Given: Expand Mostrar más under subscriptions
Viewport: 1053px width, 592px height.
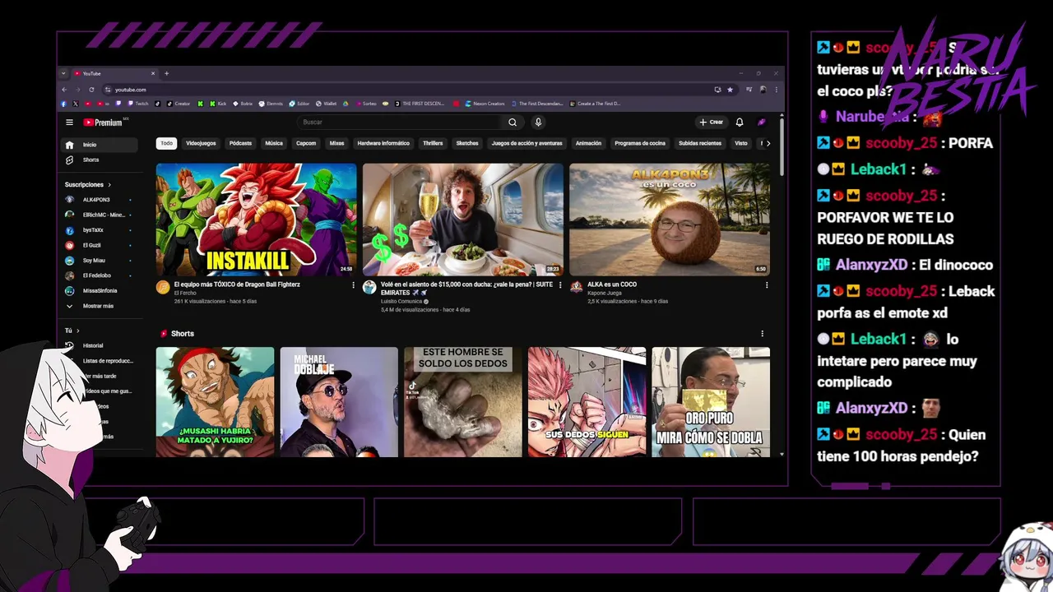Looking at the screenshot, I should click(x=100, y=306).
